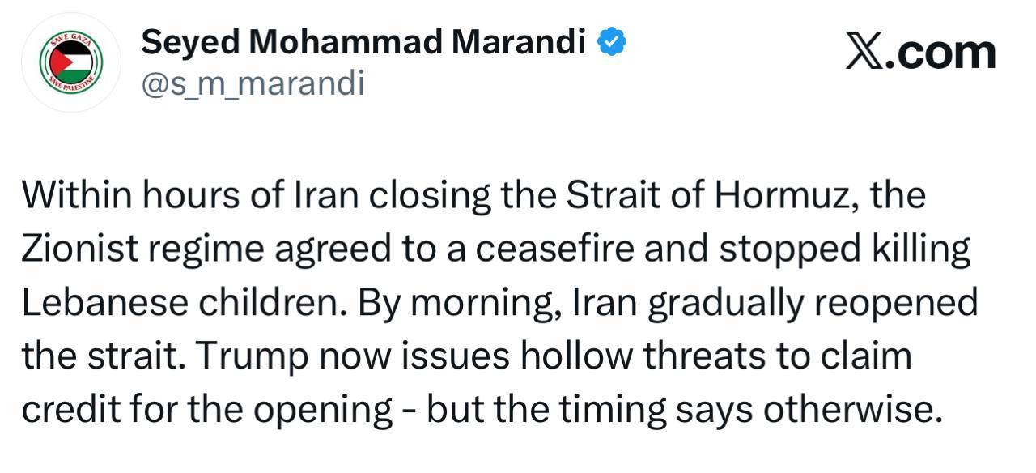Click the blue verified checkmark badge
Image resolution: width=1036 pixels, height=473 pixels.
pos(610,41)
